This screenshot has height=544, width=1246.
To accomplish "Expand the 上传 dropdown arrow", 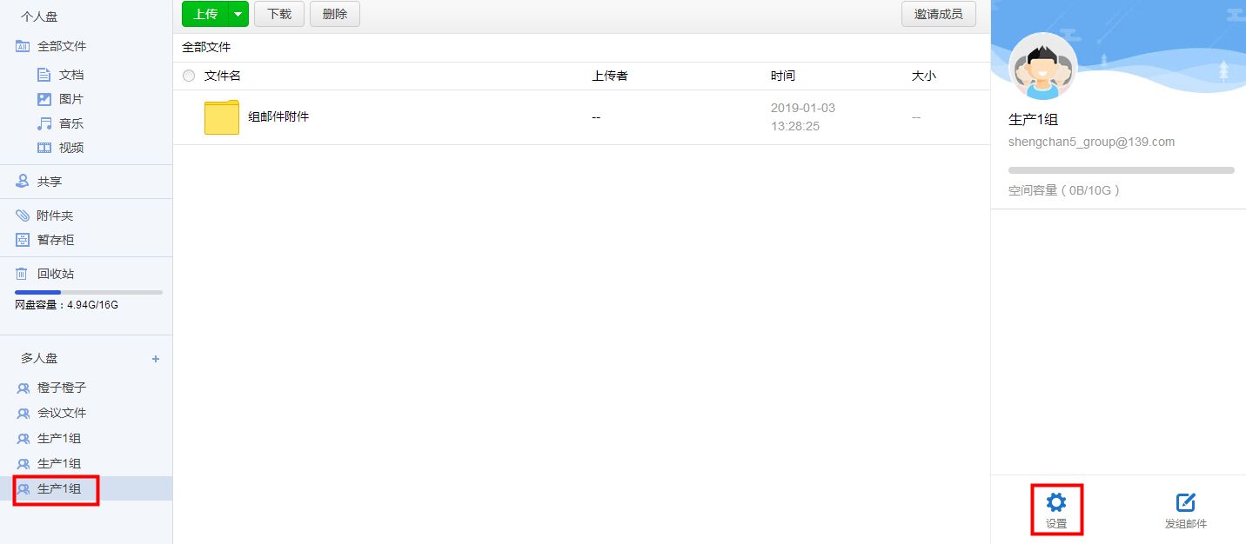I will coord(238,14).
